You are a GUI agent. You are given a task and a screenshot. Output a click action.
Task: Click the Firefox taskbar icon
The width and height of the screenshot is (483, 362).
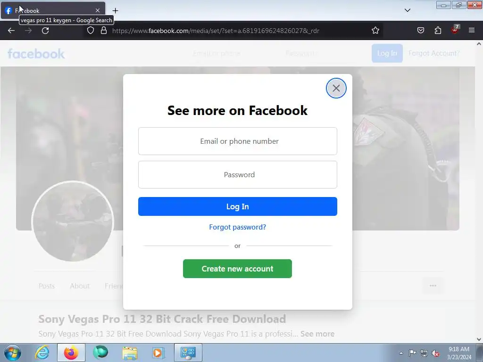[71, 353]
